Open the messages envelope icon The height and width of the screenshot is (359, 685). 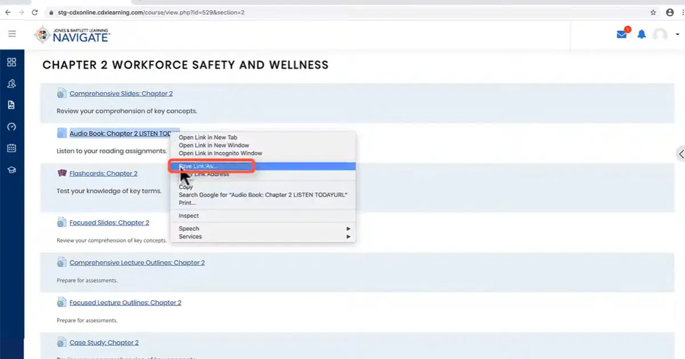pyautogui.click(x=622, y=35)
